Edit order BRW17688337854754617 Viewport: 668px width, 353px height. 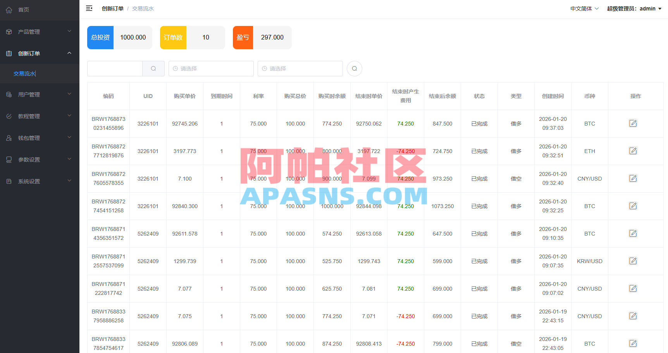click(x=633, y=343)
